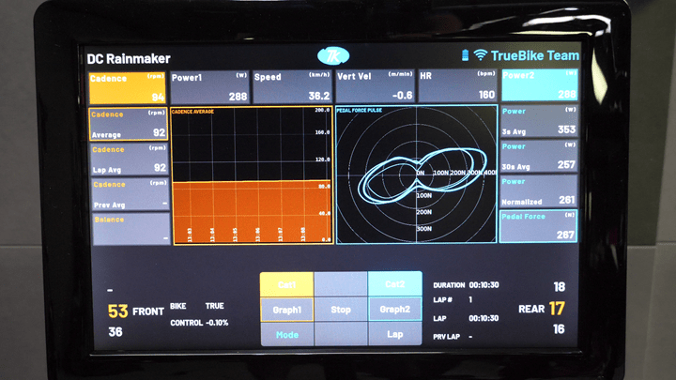Tap the Cadence Average graph
This screenshot has height=380, width=676.
click(x=253, y=175)
